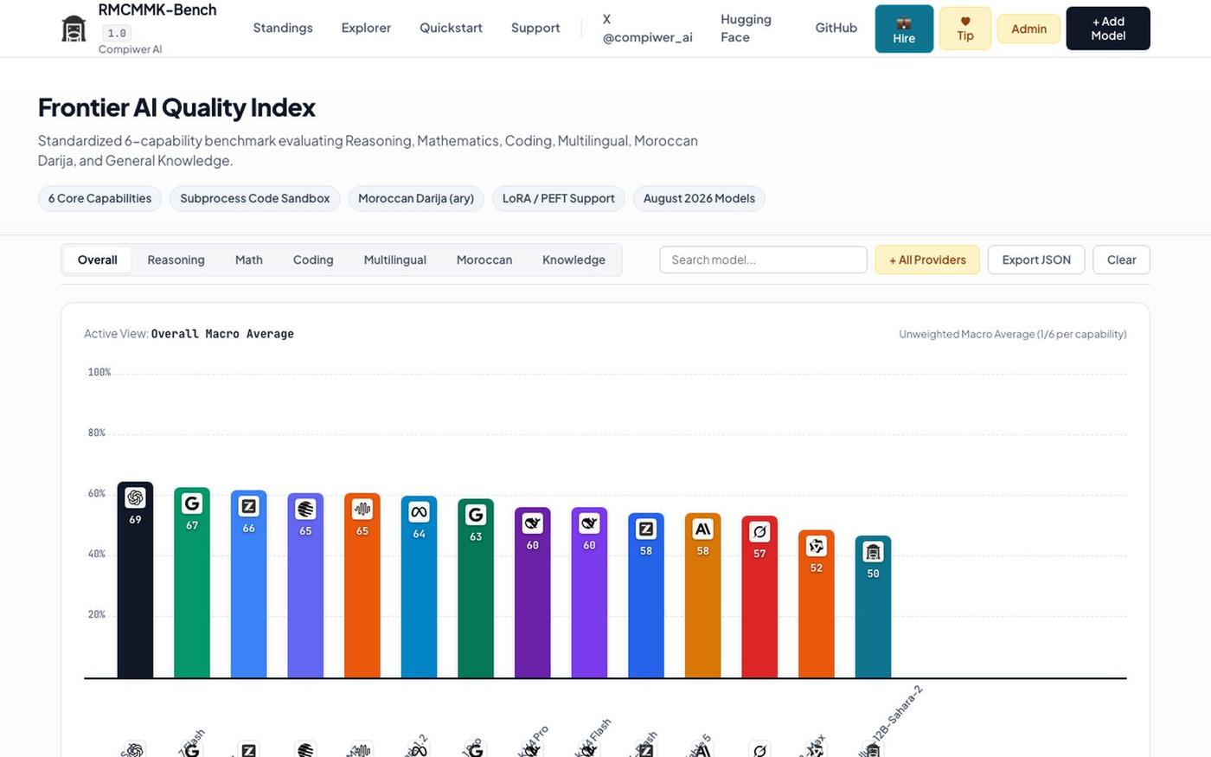
Task: Click the RMCMMK-Bench title text
Action: [157, 10]
